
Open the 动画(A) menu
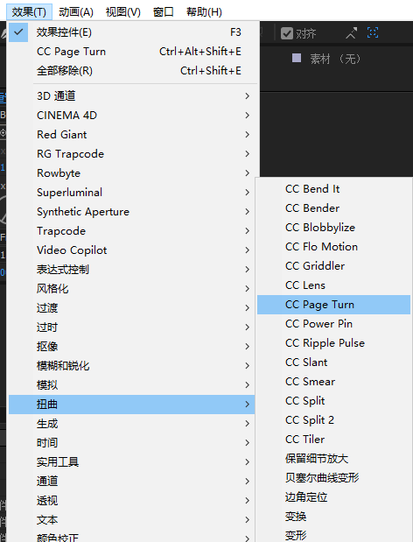point(76,12)
